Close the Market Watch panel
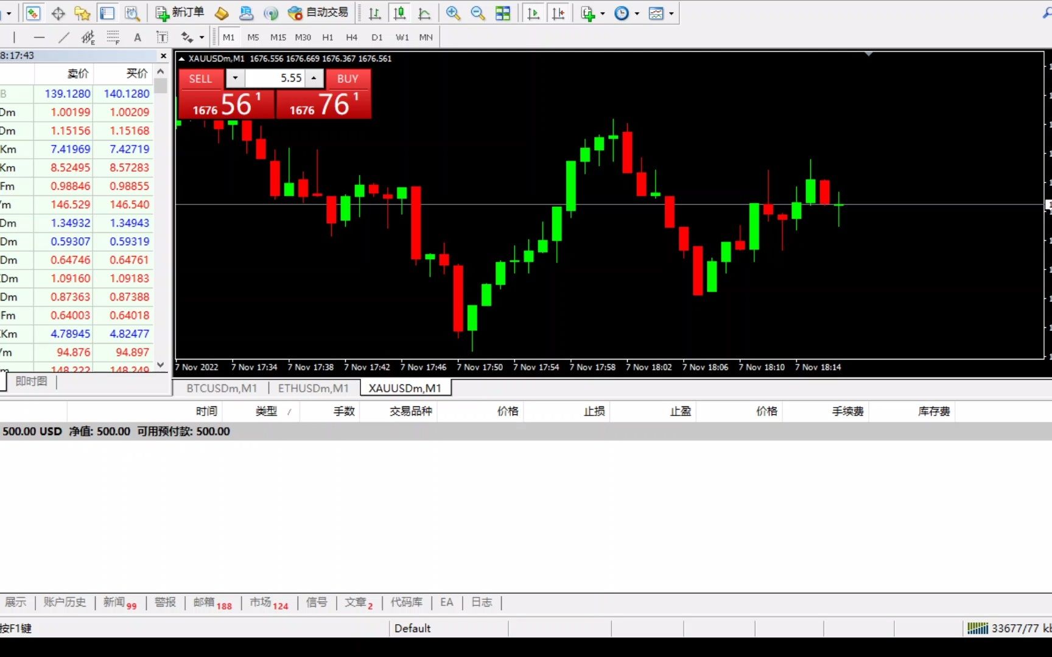Viewport: 1052px width, 657px height. point(163,56)
